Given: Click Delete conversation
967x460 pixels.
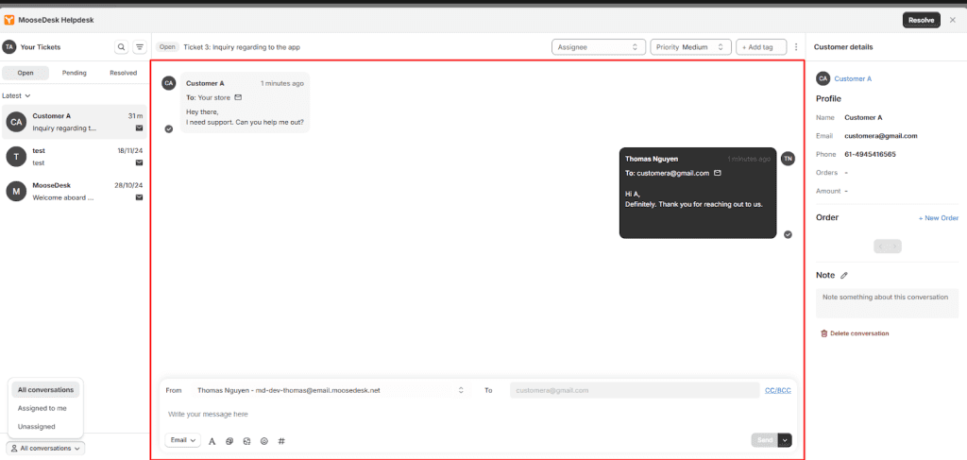Looking at the screenshot, I should tap(855, 333).
